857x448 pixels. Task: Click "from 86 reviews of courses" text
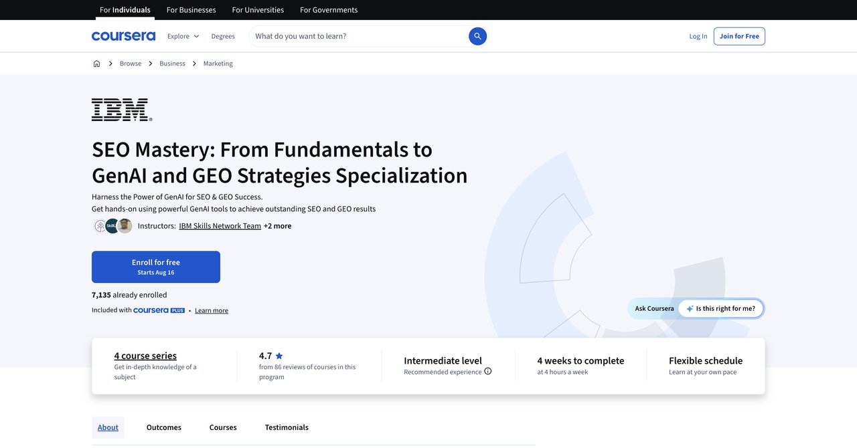pyautogui.click(x=307, y=372)
